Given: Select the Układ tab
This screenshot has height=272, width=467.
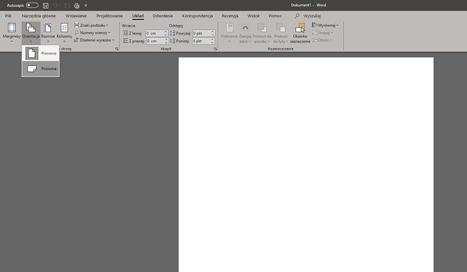Looking at the screenshot, I should pyautogui.click(x=138, y=16).
